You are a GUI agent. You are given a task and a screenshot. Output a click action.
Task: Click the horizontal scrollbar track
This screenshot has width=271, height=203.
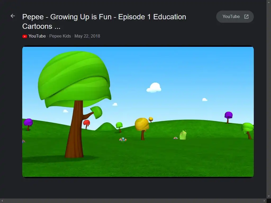[133, 201]
